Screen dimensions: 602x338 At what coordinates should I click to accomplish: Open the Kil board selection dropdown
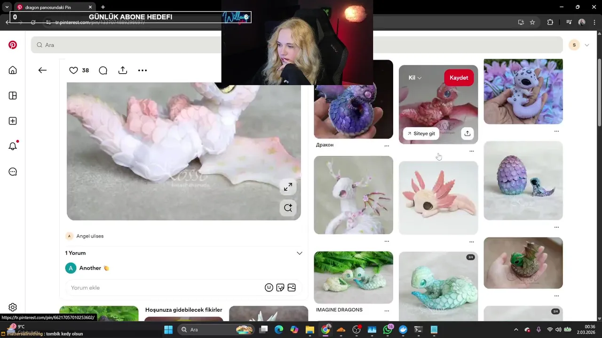[415, 78]
